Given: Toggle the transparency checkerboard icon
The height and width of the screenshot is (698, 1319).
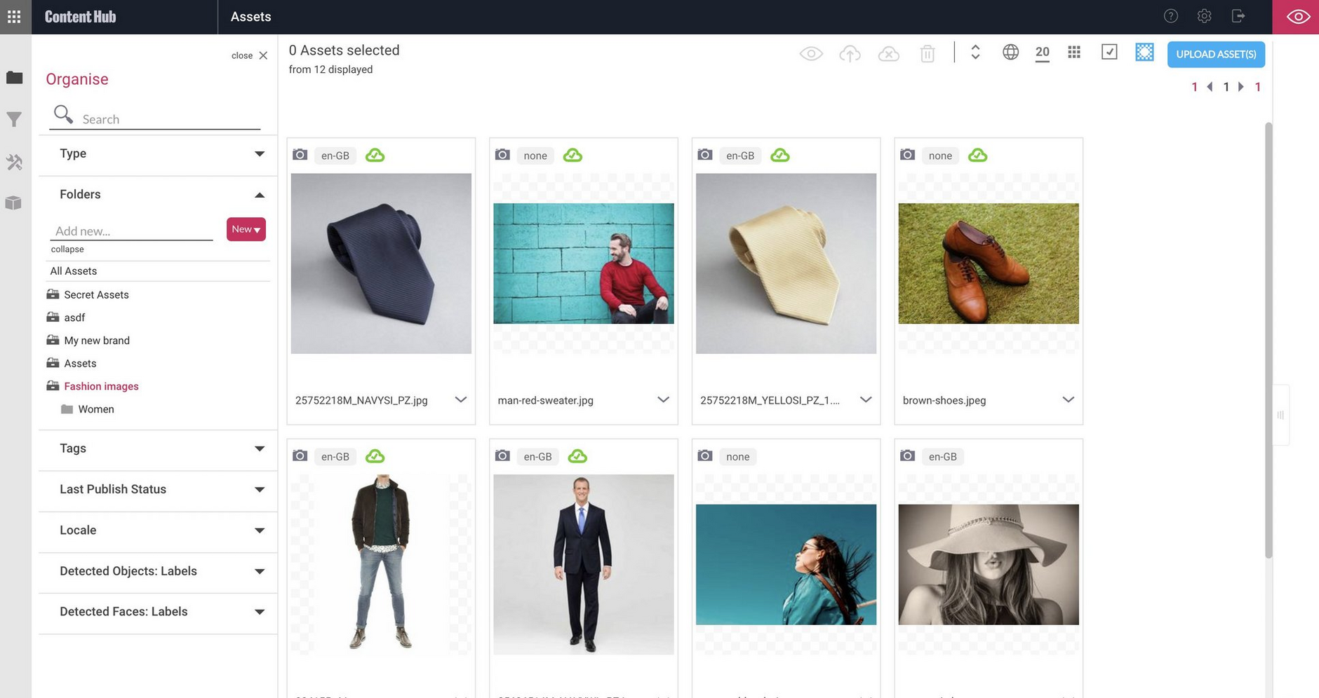Looking at the screenshot, I should point(1144,52).
